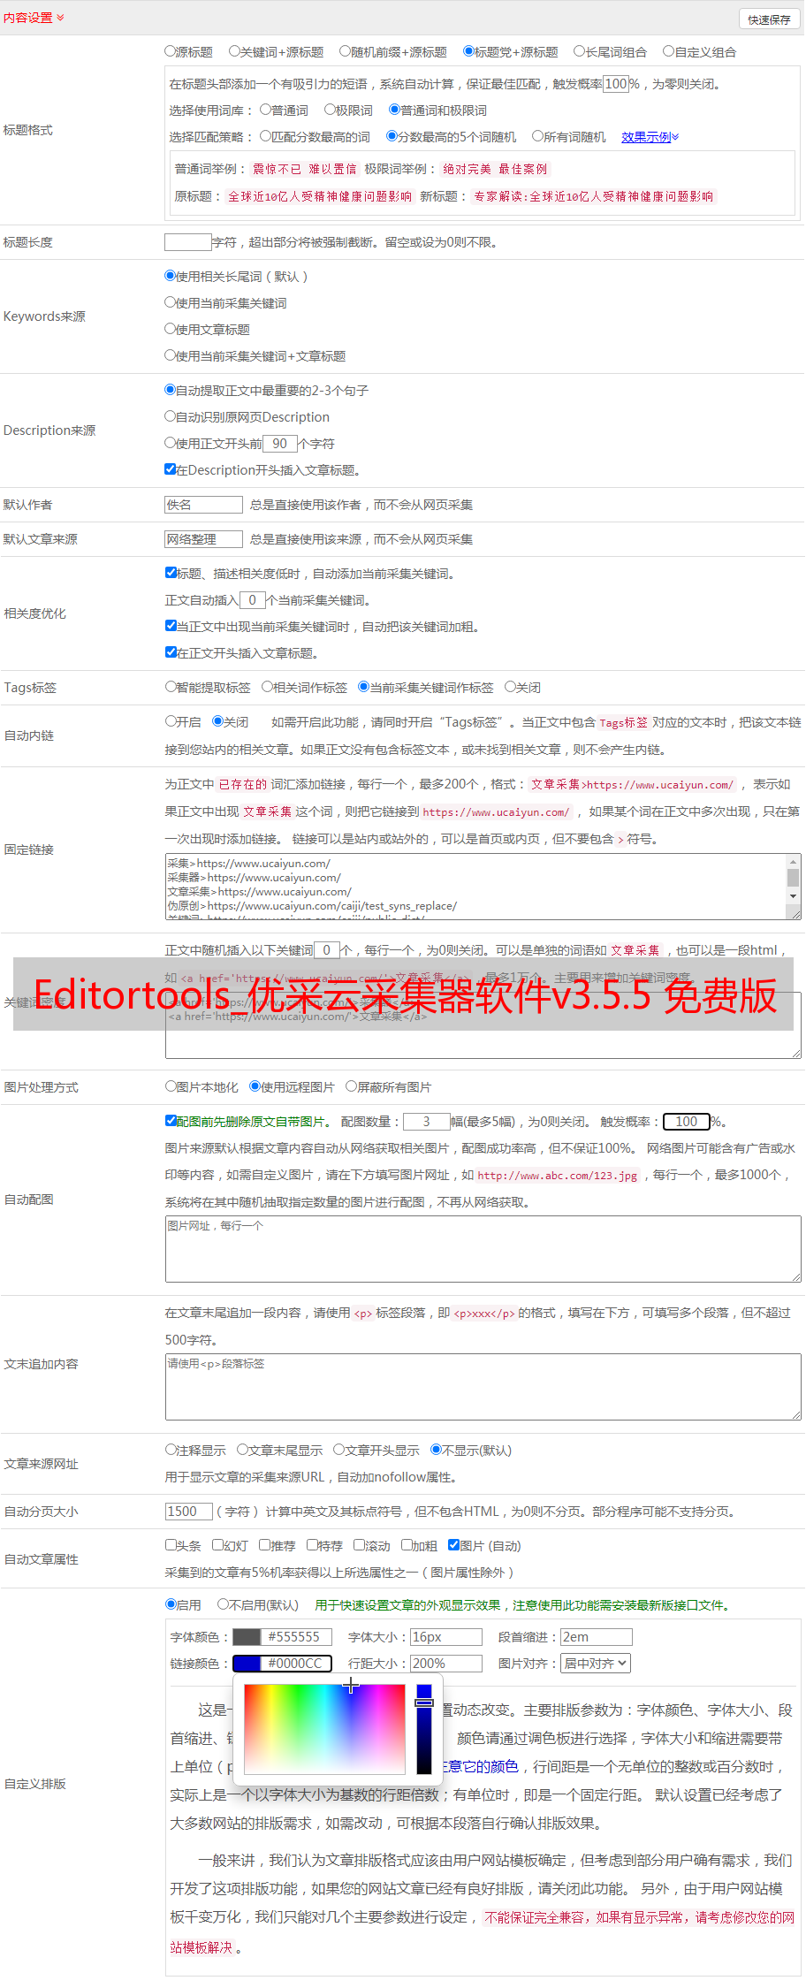Uncheck 在Description开头插入文章标题 checkbox
This screenshot has height=1988, width=806.
(171, 469)
